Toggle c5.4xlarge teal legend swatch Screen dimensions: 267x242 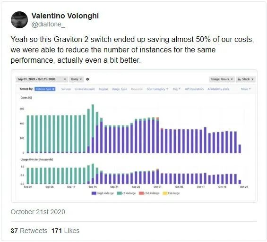click(120, 193)
